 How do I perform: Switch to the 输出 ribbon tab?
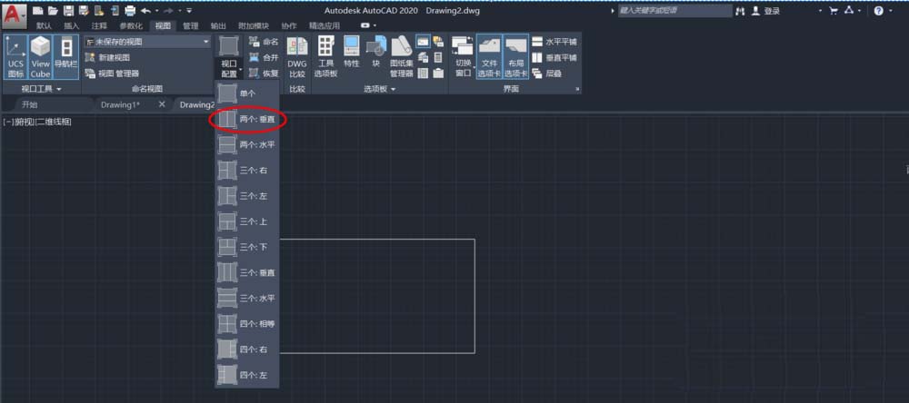click(x=218, y=26)
